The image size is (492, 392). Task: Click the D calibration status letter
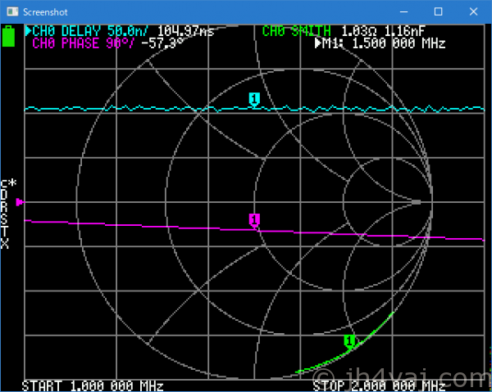[5, 196]
